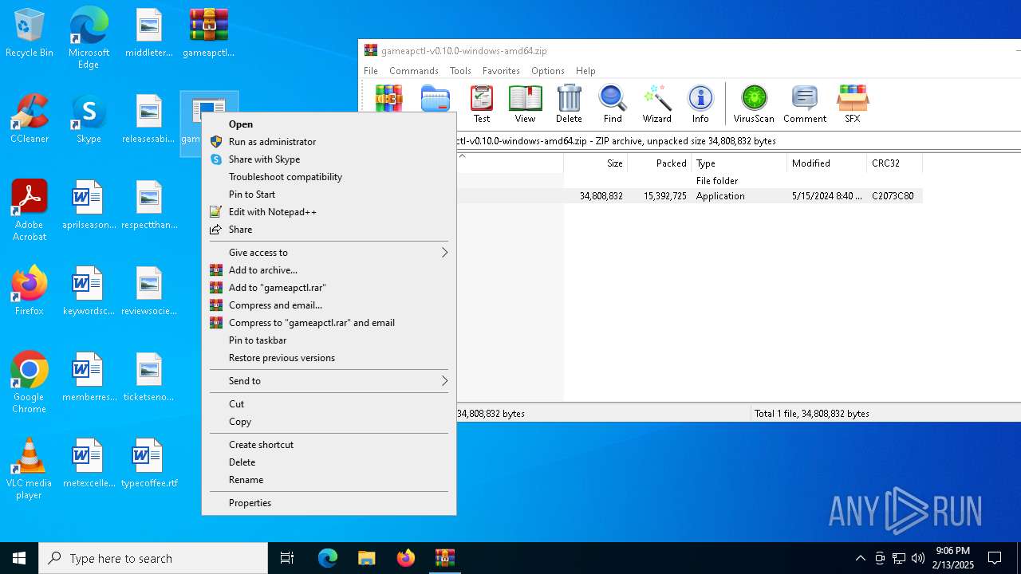1021x574 pixels.
Task: Open the View tool in WinRAR
Action: (x=525, y=104)
